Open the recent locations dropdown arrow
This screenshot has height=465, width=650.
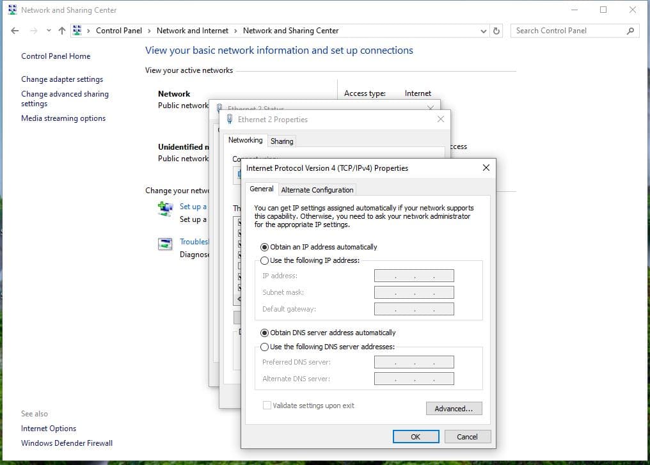(x=49, y=31)
